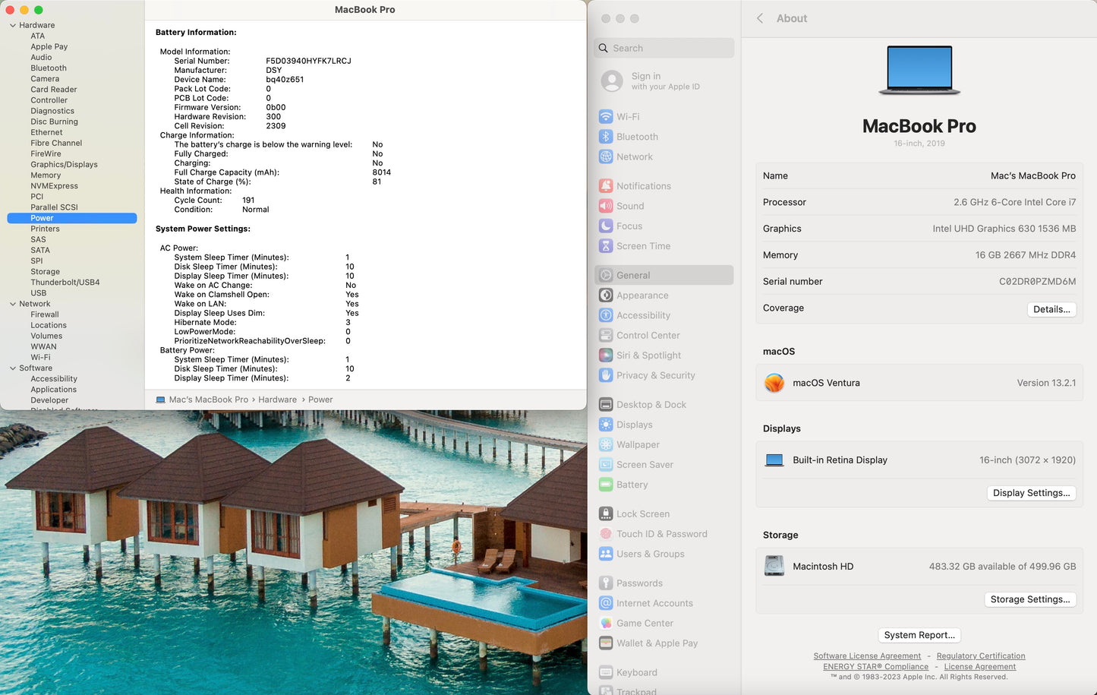Image resolution: width=1097 pixels, height=695 pixels.
Task: Select the Touch ID & Password icon
Action: coord(605,534)
